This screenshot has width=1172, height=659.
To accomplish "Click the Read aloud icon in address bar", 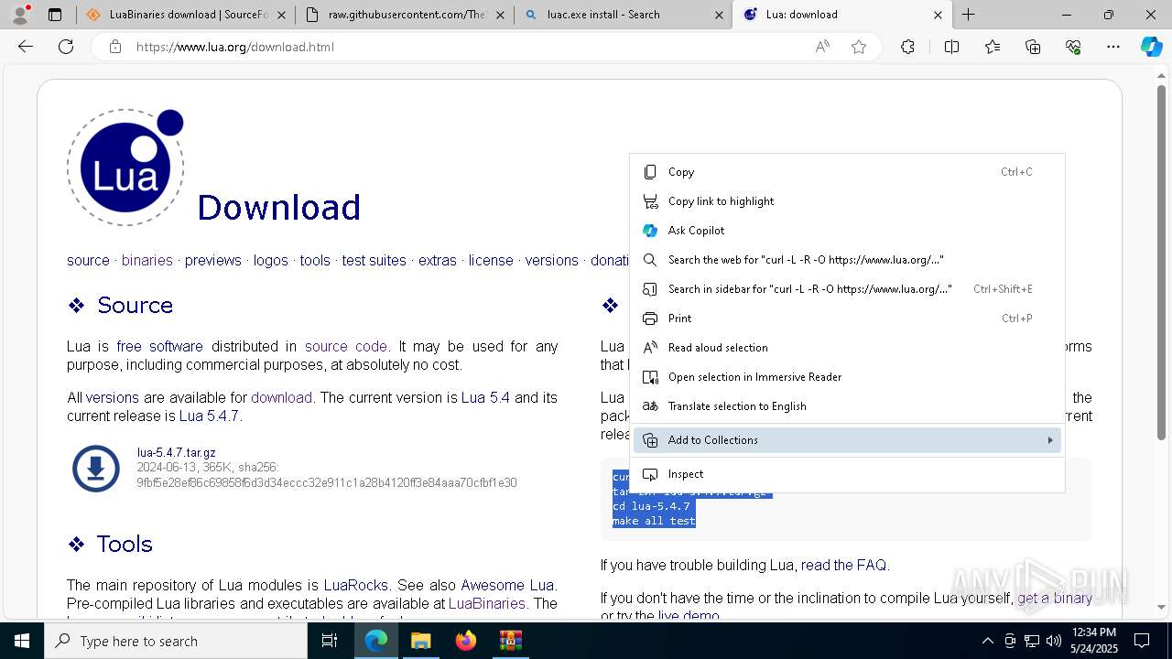I will click(x=822, y=47).
